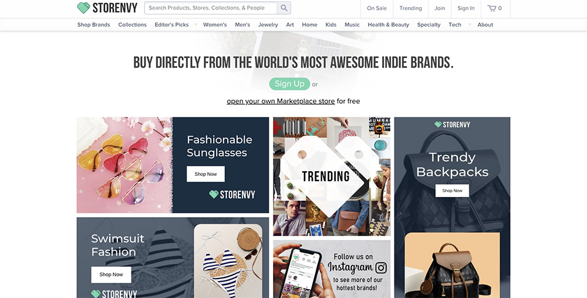Screen dimensions: 587x298
Task: Open the Trending collage tile
Action: coord(332,177)
